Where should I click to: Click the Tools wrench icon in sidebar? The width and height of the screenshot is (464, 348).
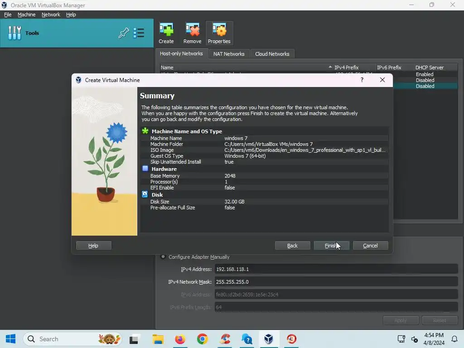[x=14, y=33]
